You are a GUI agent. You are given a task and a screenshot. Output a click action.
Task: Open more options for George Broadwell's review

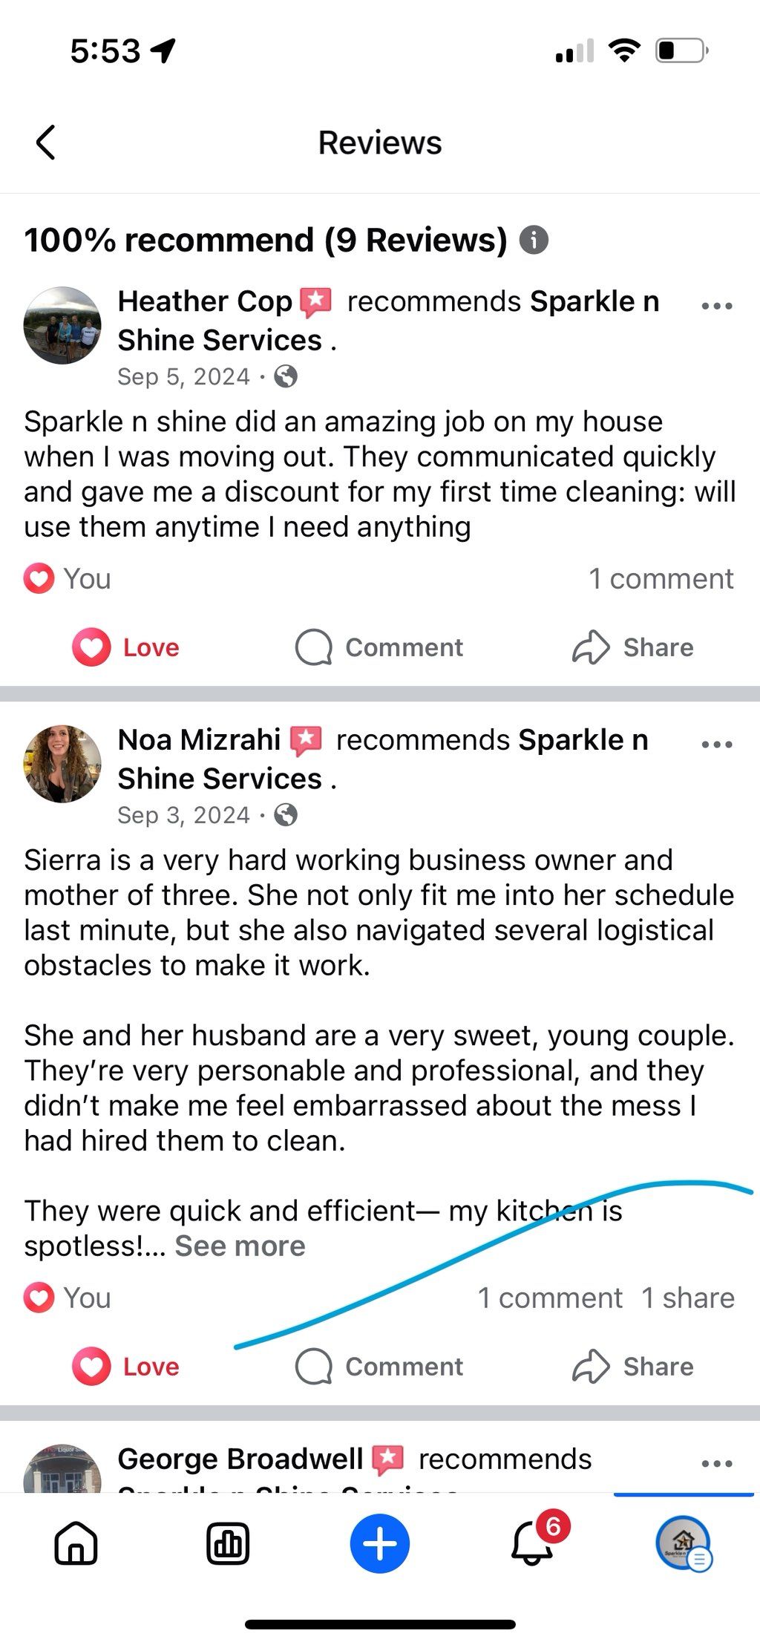coord(716,1463)
